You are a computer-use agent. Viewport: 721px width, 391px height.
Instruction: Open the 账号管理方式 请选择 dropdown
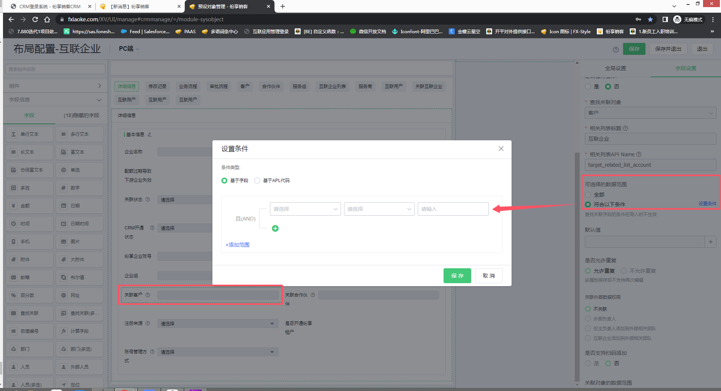[x=218, y=352]
